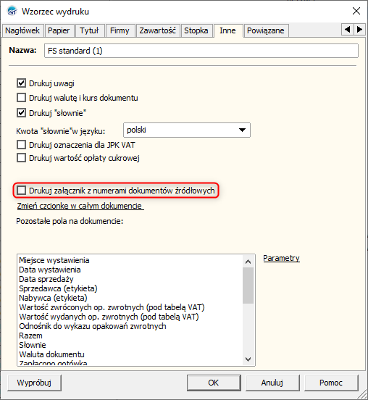Select Data sprzedaży in the list
Screen dimensions: 368x400
click(46, 279)
